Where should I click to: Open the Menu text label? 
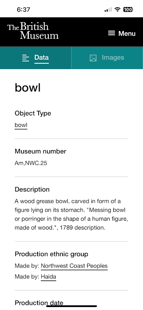click(127, 34)
